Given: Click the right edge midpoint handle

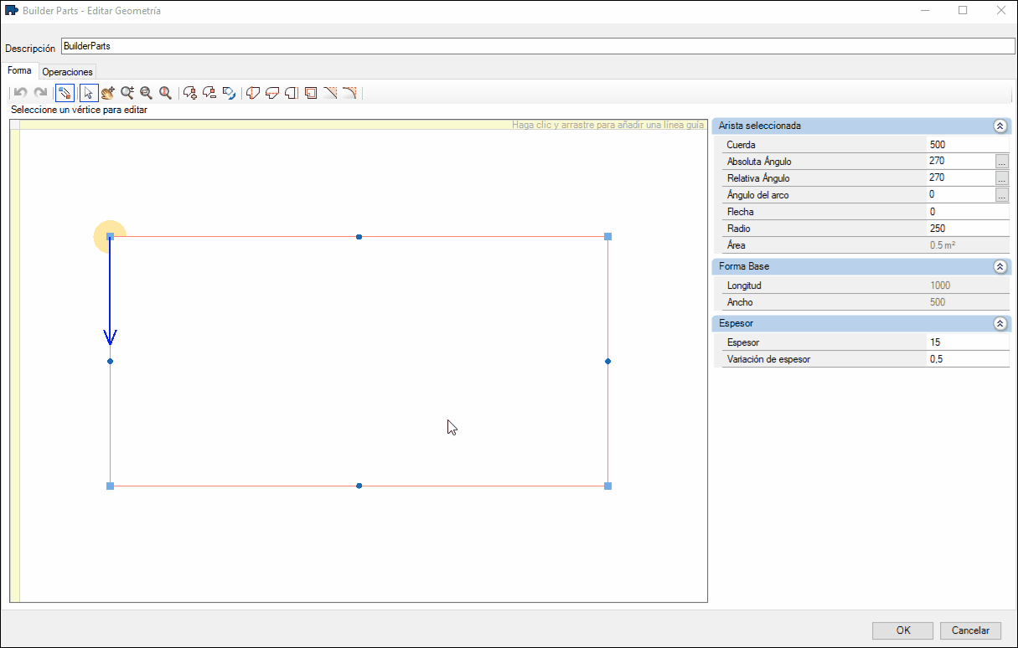Looking at the screenshot, I should (x=608, y=362).
